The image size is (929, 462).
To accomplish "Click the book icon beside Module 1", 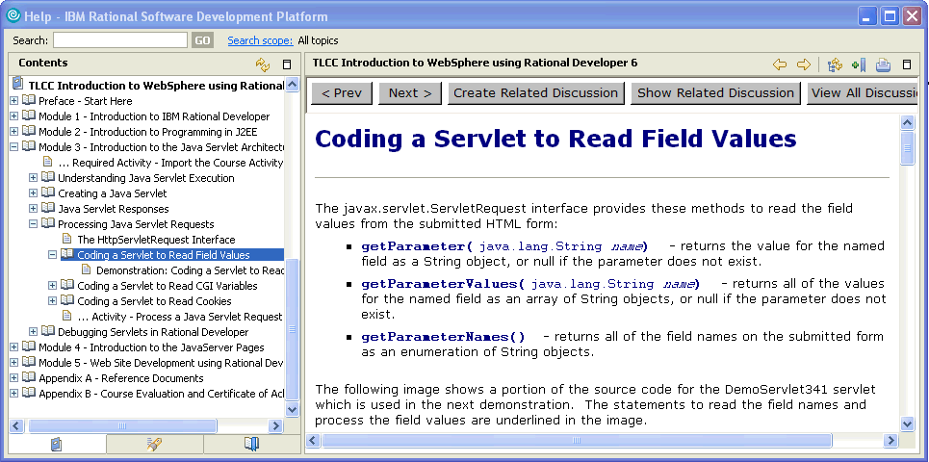I will pos(29,116).
